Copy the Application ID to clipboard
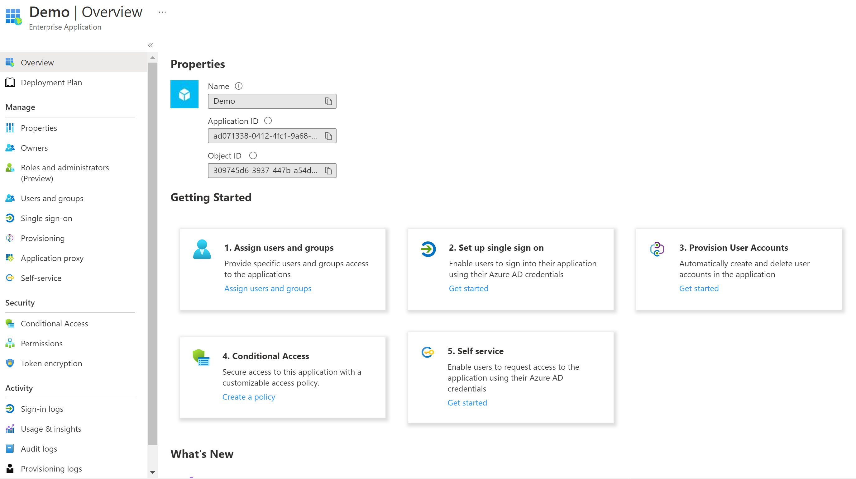The image size is (856, 479). click(328, 136)
